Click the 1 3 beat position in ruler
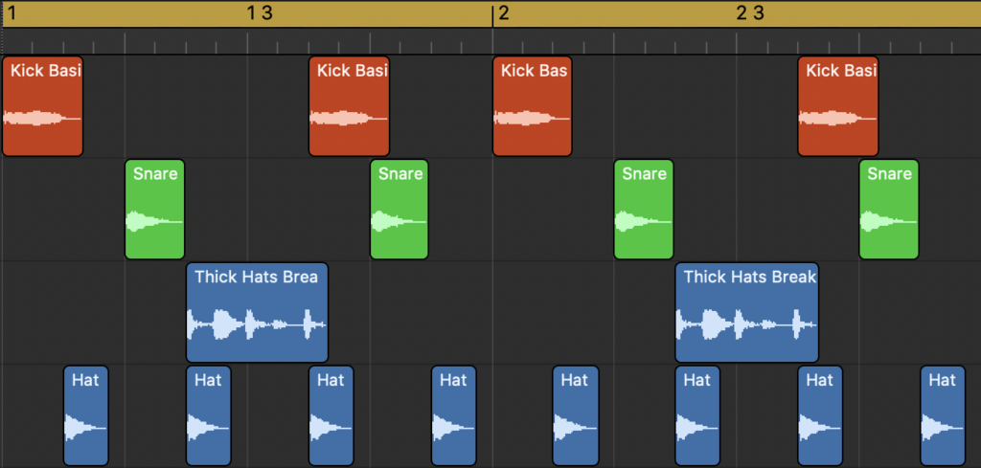 pos(260,13)
